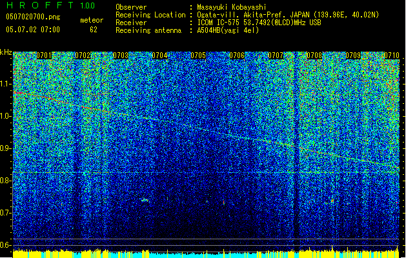406x258 pixels.
Task: Click the 0708 time marker
Action: tap(314, 55)
